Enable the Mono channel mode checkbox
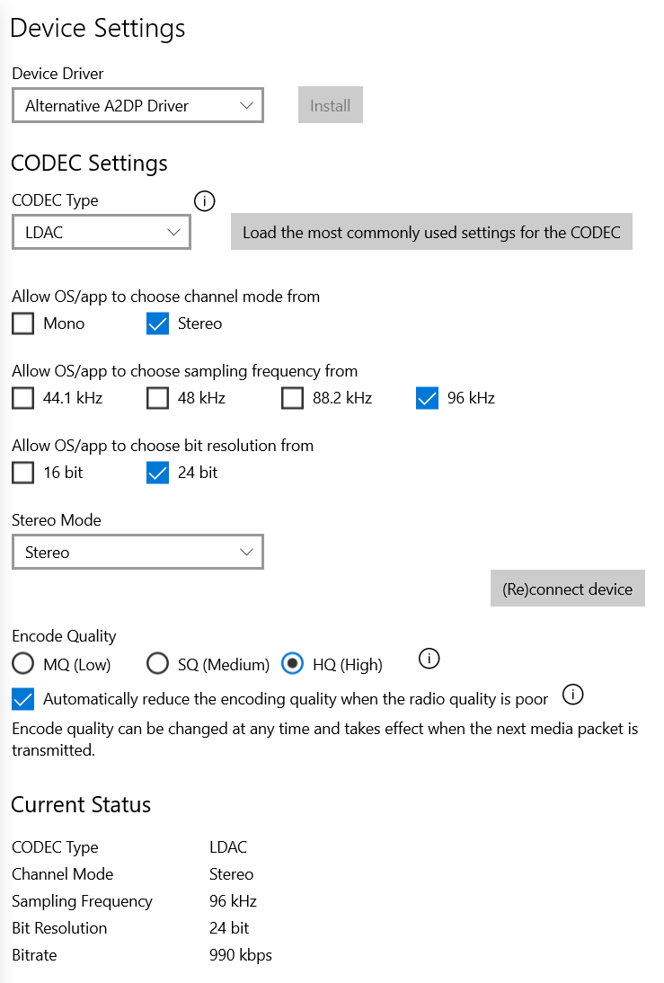Screen dimensions: 664x983 pos(23,323)
